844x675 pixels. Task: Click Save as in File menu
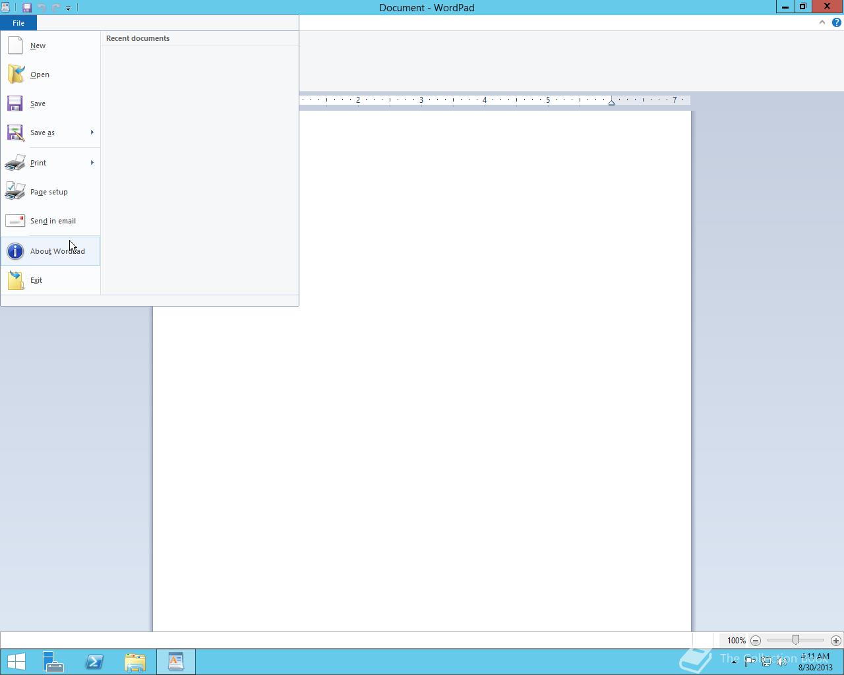tap(42, 132)
